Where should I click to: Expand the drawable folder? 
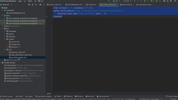pyautogui.click(x=5, y=31)
